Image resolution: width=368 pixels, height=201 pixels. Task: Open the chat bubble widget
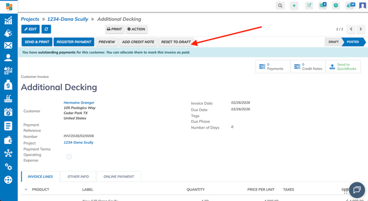coord(357,189)
